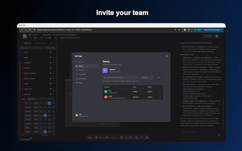Toggle visibility of the categories table
The width and height of the screenshot is (242, 151).
[x=51, y=63]
